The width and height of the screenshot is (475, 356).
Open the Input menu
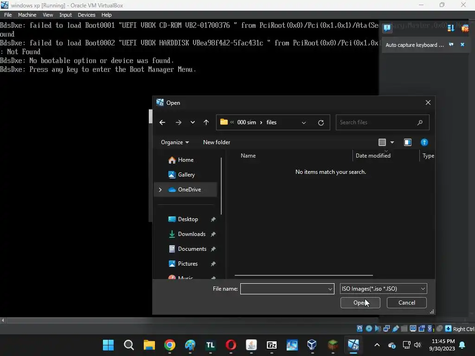pyautogui.click(x=65, y=15)
